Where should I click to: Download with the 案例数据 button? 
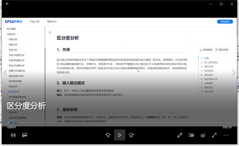point(206,50)
